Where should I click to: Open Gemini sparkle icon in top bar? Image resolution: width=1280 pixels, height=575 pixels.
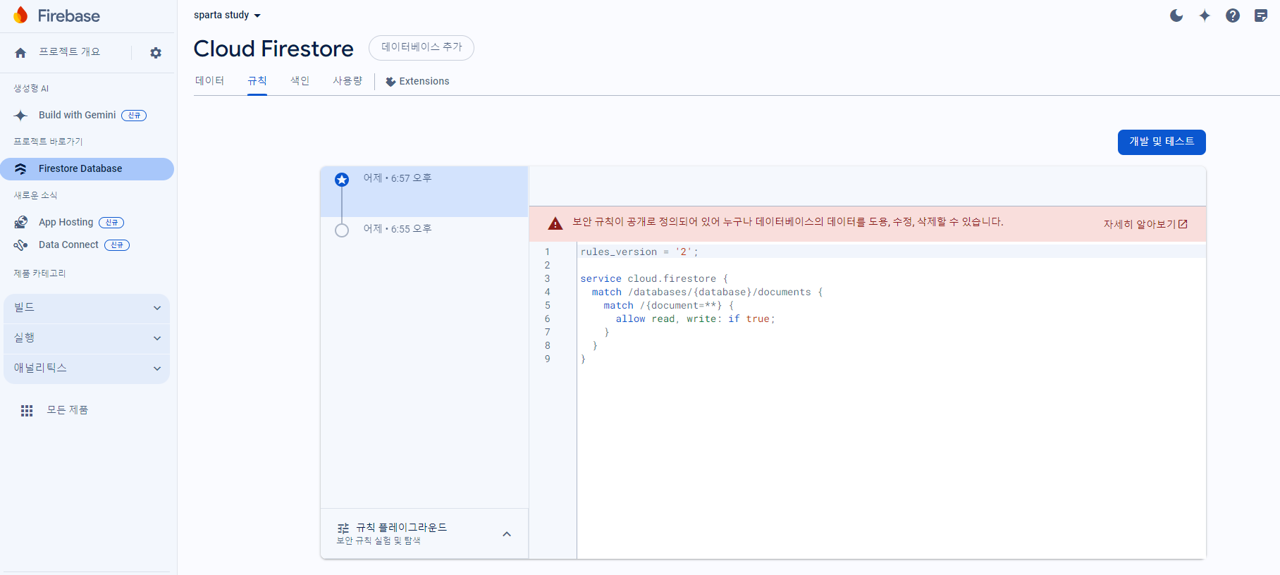(1205, 16)
